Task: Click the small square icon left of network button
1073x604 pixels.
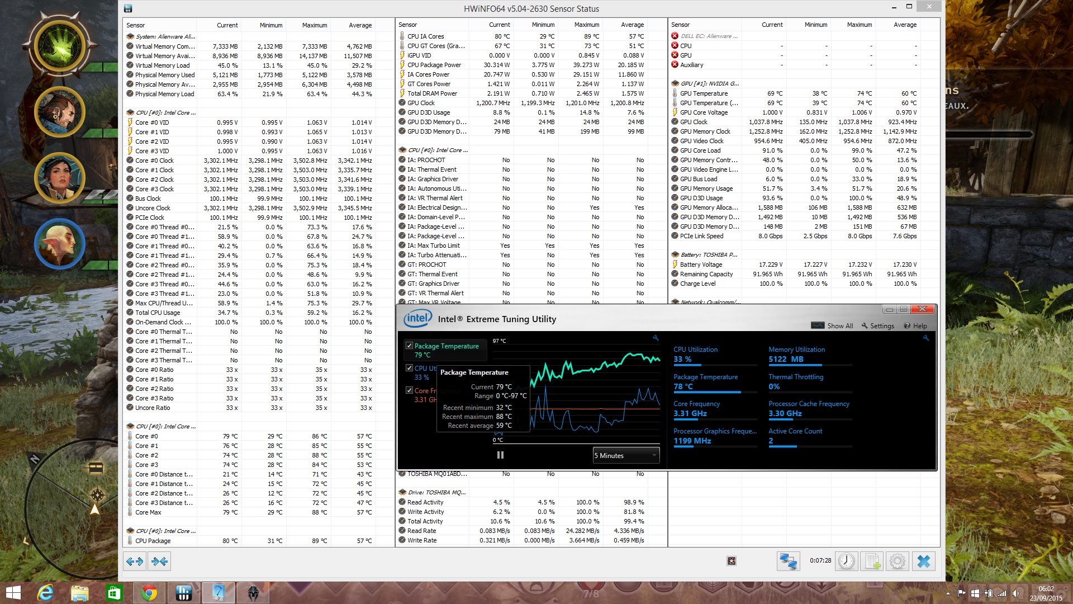Action: click(732, 561)
